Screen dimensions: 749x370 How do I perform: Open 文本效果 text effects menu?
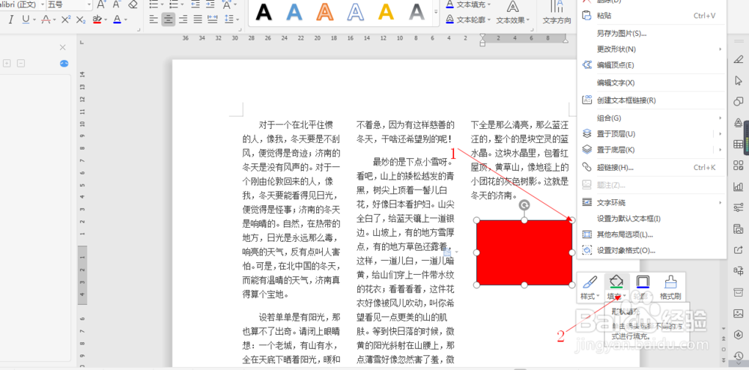tap(513, 13)
